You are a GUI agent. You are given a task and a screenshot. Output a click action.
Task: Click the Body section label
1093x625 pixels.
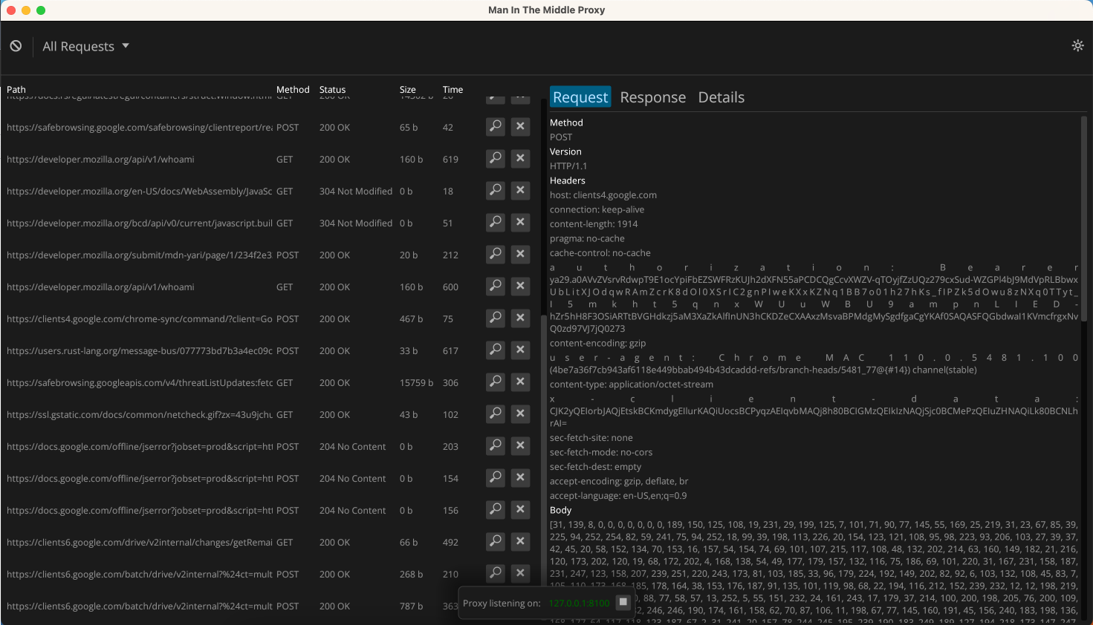pyautogui.click(x=561, y=510)
